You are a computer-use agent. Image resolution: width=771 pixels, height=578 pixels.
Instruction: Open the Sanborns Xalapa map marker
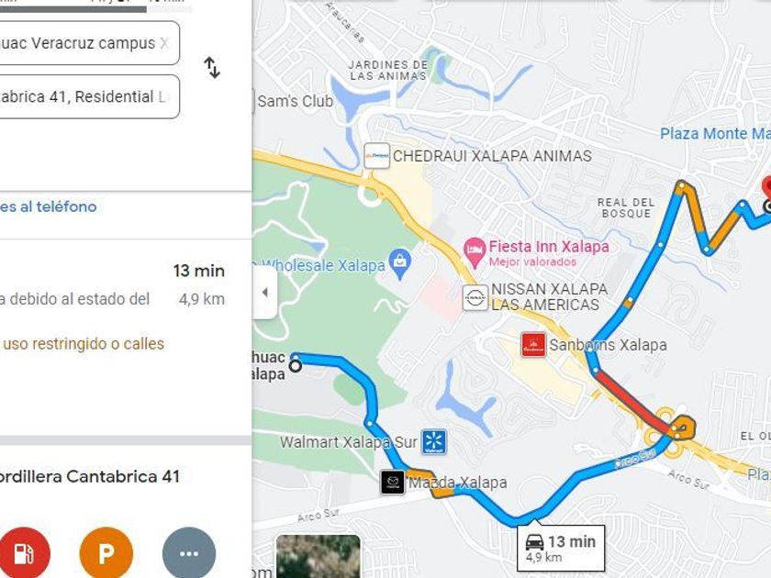[533, 345]
